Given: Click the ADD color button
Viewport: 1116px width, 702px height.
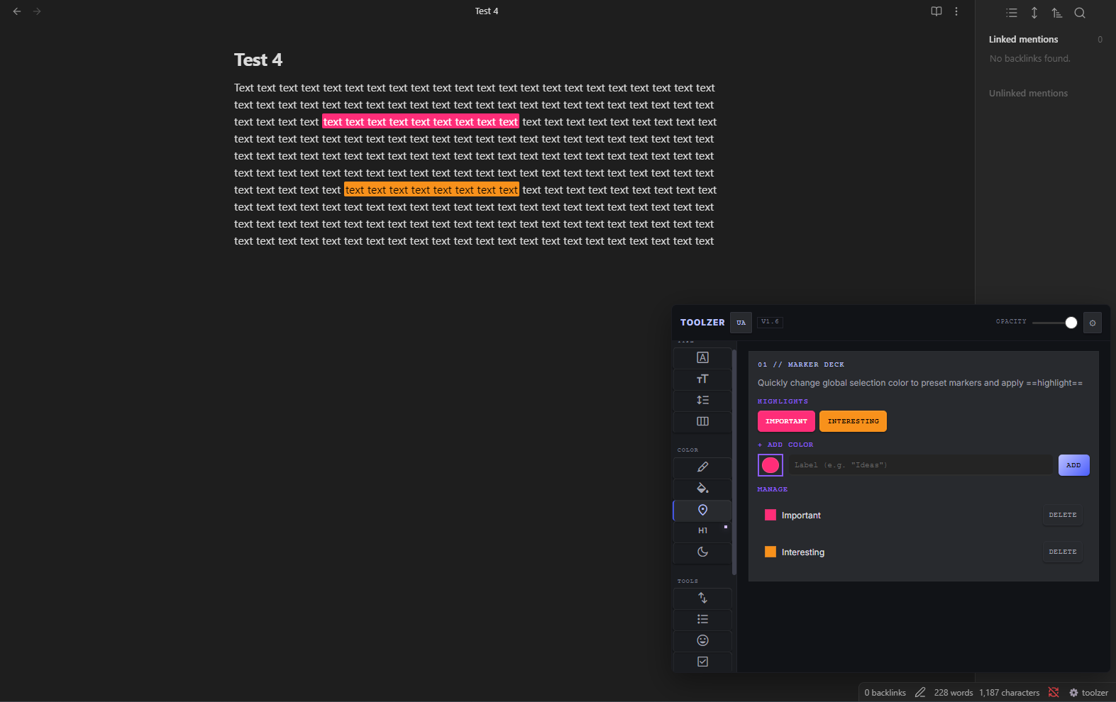Looking at the screenshot, I should coord(1073,465).
